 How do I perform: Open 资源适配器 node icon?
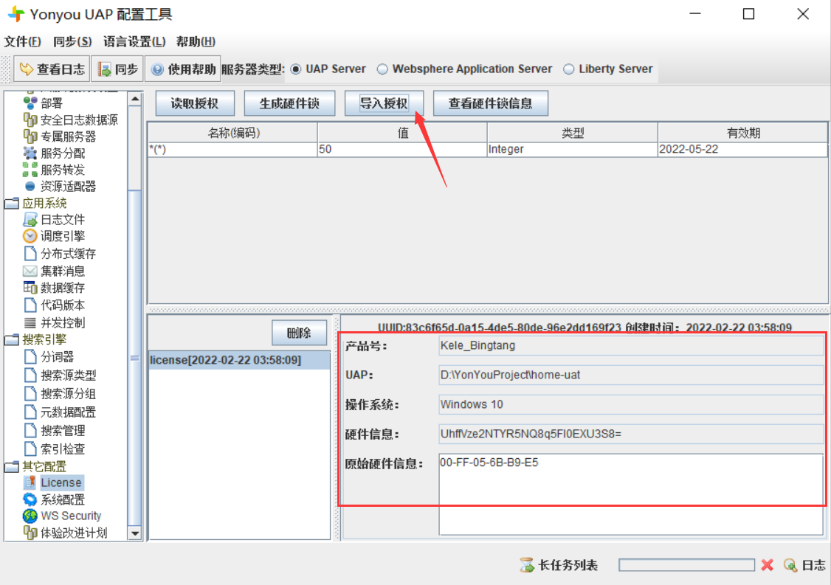(30, 186)
